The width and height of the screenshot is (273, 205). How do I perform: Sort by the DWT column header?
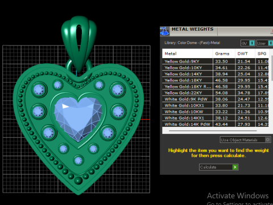click(x=245, y=54)
